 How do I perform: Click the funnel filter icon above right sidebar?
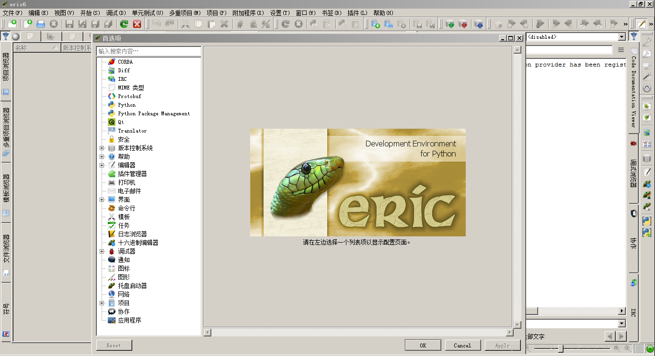click(x=633, y=36)
